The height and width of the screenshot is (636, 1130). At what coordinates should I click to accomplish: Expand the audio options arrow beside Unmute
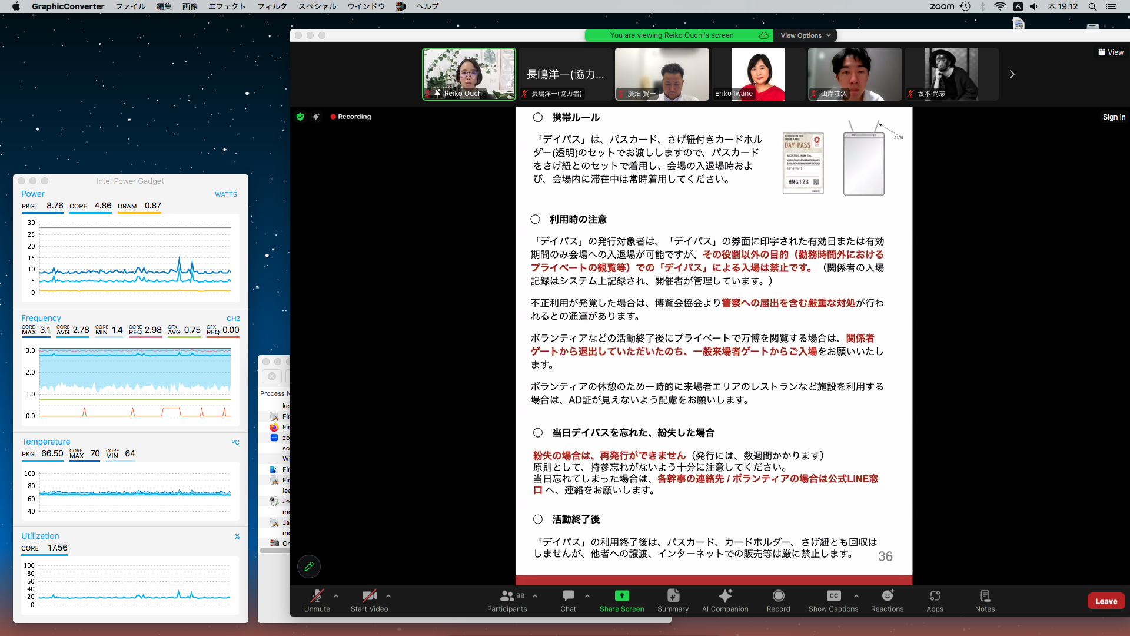pos(336,596)
